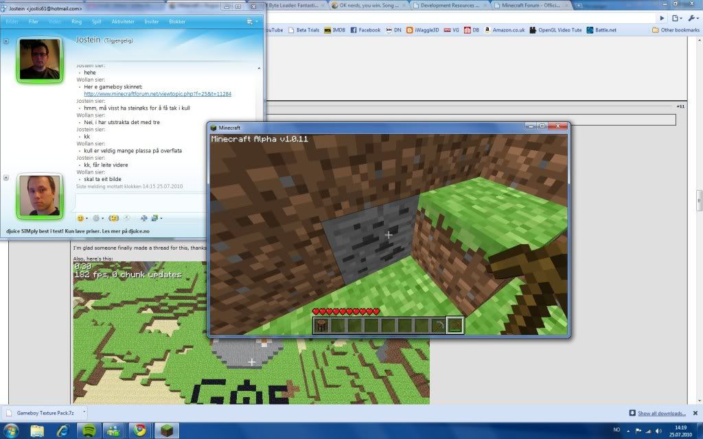The height and width of the screenshot is (439, 703).
Task: Open Windows Live Messenger taskbar icon
Action: click(x=115, y=431)
